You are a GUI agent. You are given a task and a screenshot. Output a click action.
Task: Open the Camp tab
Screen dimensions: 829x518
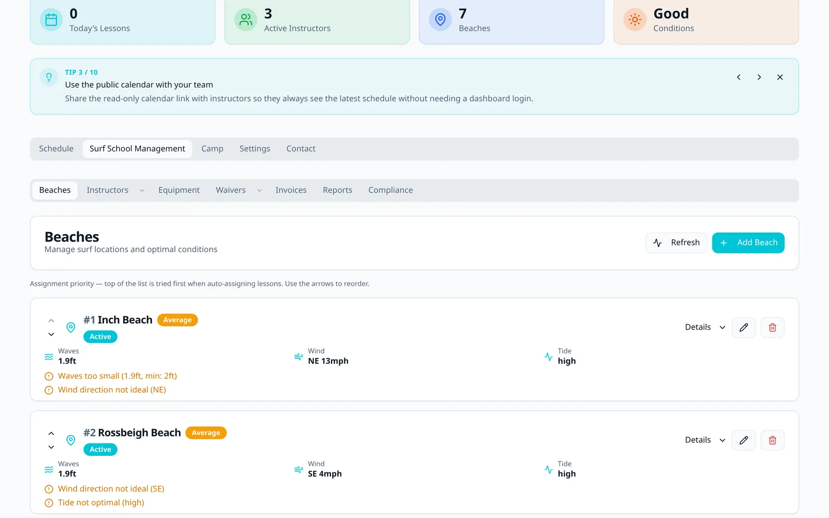point(212,149)
